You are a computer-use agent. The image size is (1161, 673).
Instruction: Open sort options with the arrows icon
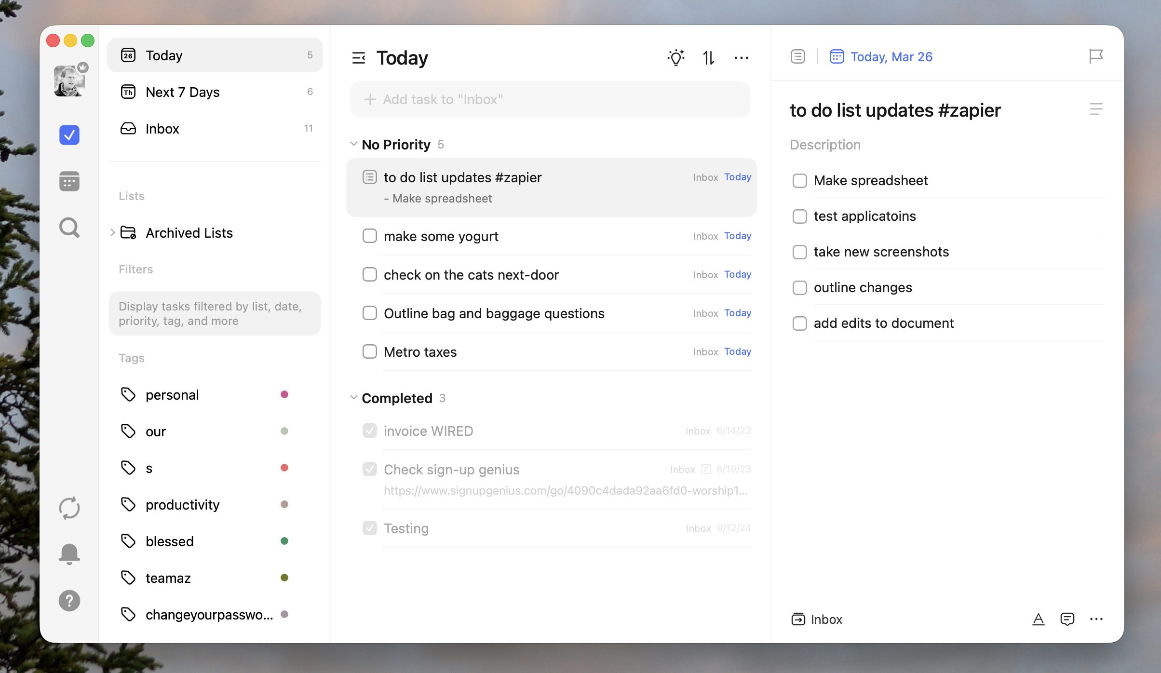tap(708, 57)
